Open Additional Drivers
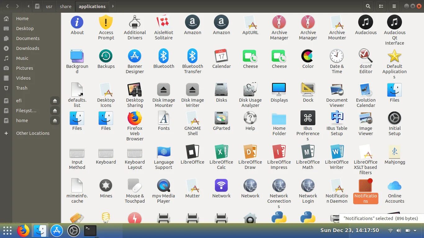 pos(135,22)
